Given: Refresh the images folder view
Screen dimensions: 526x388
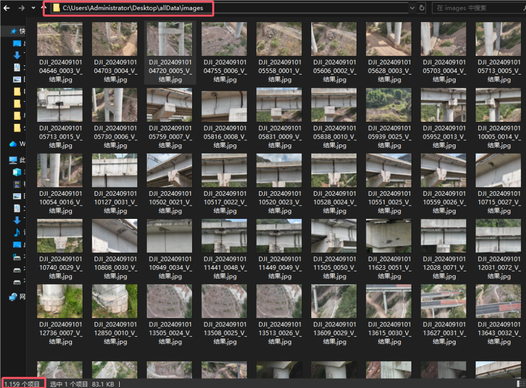Looking at the screenshot, I should click(x=422, y=8).
